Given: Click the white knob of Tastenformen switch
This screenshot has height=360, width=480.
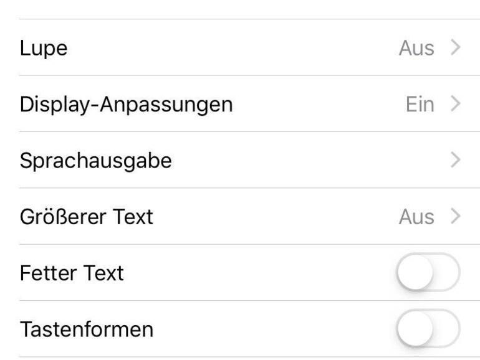Looking at the screenshot, I should click(415, 329).
